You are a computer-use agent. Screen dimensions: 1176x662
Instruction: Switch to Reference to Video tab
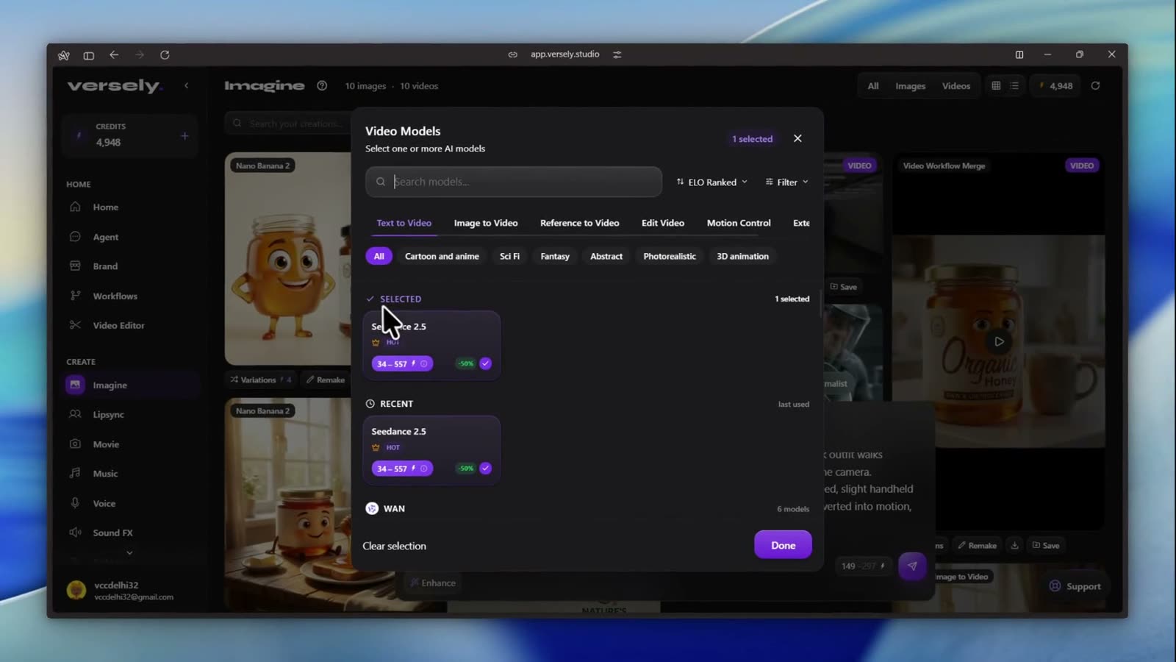579,223
